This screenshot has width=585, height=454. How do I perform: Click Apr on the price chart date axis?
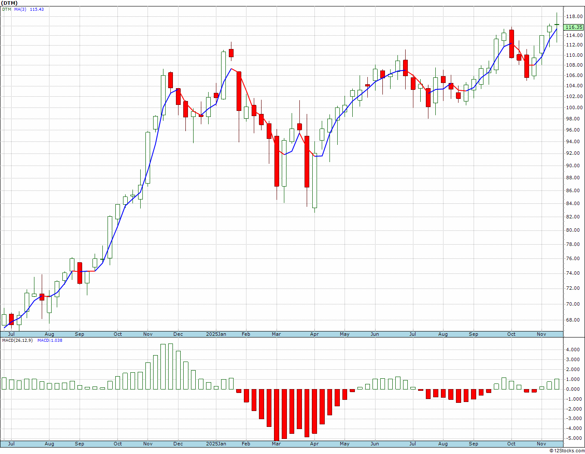click(x=314, y=334)
